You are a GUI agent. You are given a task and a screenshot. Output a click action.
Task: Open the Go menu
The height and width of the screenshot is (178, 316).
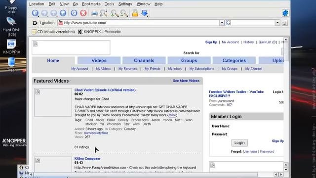pyautogui.click(x=75, y=4)
